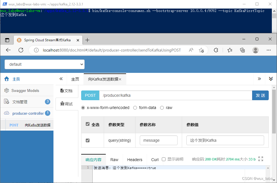Open the 文档 side tab
Image resolution: width=277 pixels, height=183 pixels.
pos(66,91)
